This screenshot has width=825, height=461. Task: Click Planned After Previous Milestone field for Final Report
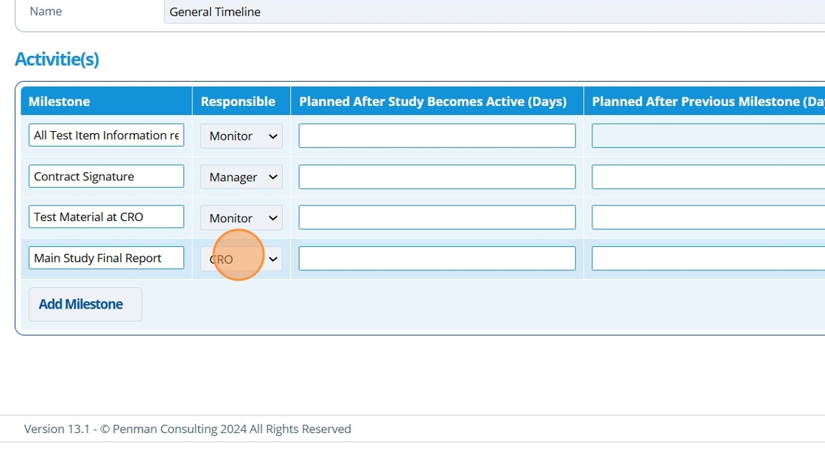click(x=707, y=258)
